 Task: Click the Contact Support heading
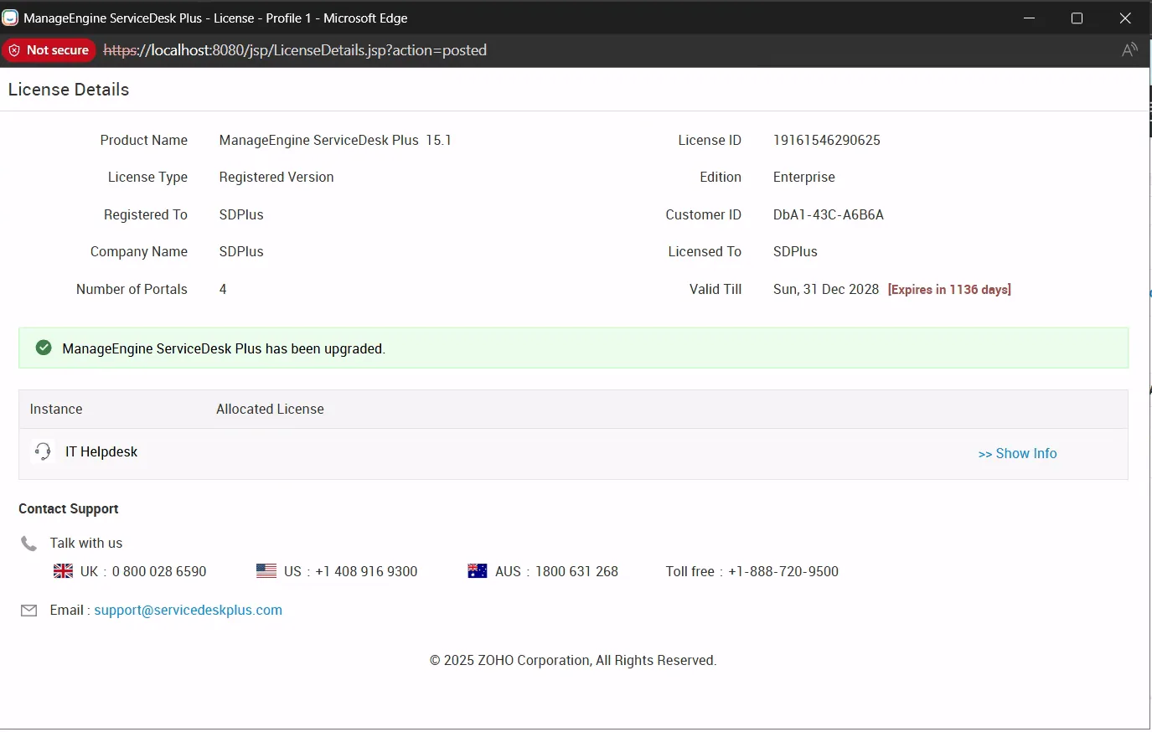point(69,509)
